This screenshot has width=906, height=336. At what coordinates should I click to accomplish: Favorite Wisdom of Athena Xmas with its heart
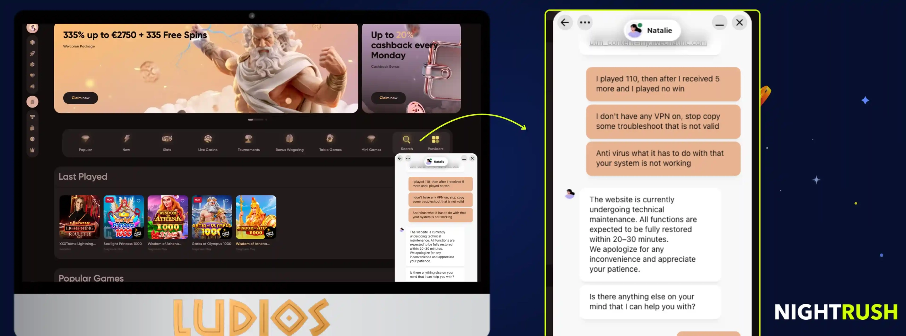click(183, 201)
